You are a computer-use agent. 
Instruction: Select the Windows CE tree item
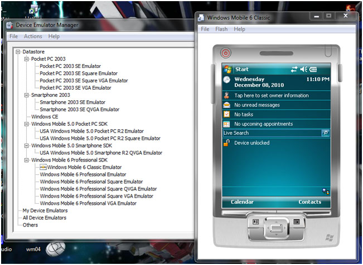coord(45,117)
